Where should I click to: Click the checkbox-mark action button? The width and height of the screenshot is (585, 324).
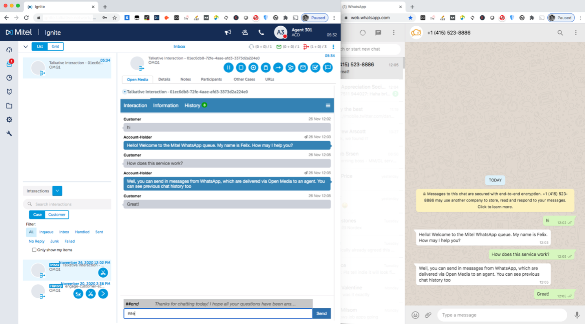(315, 68)
